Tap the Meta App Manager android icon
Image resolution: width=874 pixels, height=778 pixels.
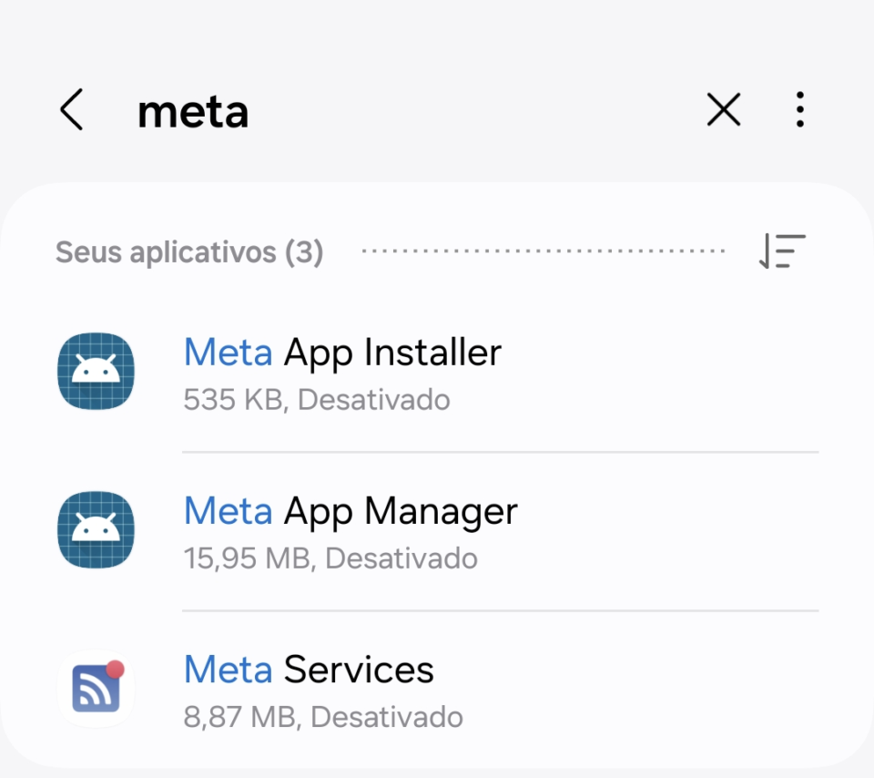click(x=96, y=529)
